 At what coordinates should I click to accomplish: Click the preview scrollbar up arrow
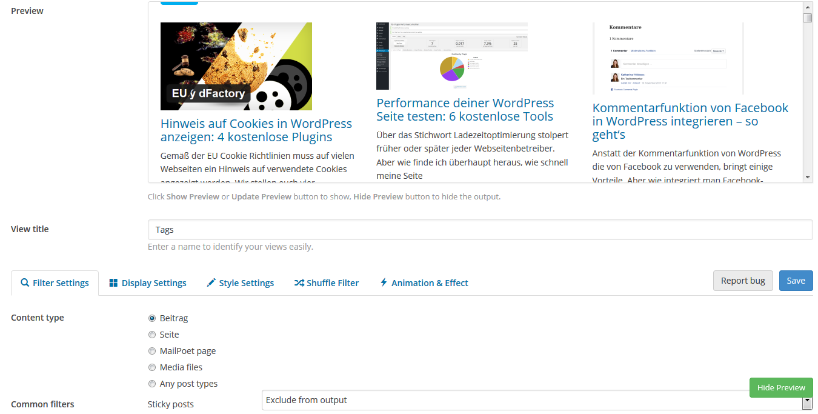click(x=808, y=6)
